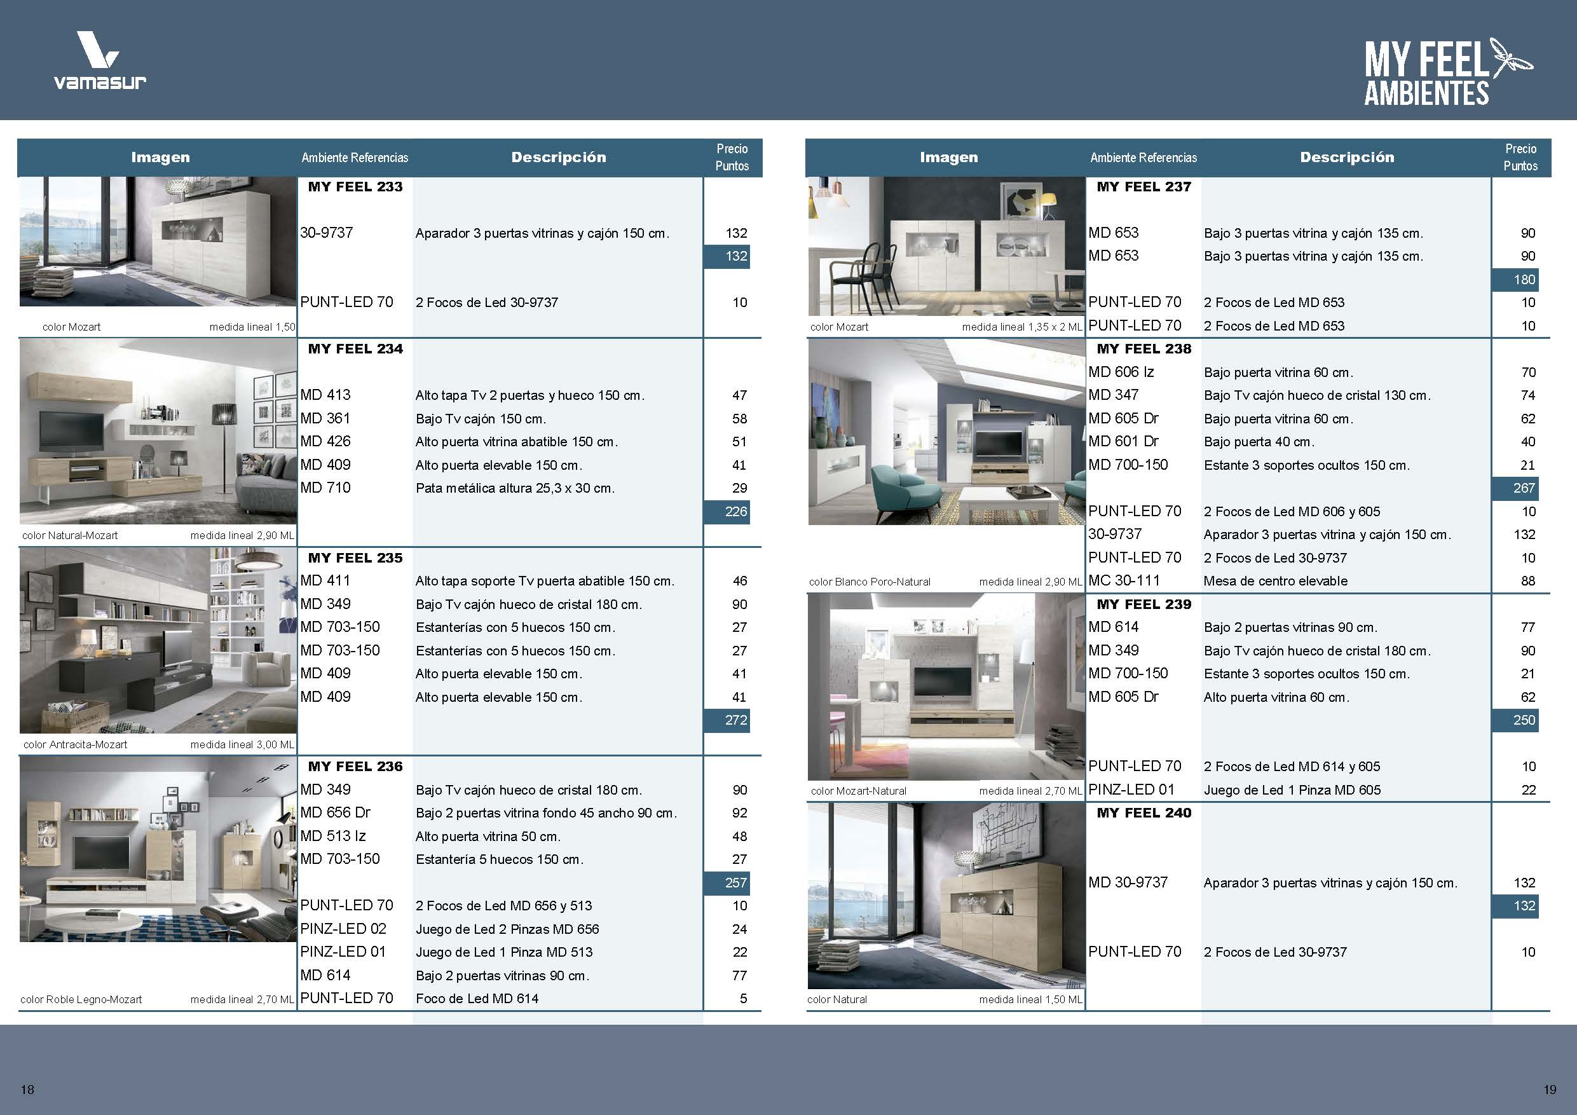
Task: Select the MY FEEL 236 heading
Action: point(355,767)
